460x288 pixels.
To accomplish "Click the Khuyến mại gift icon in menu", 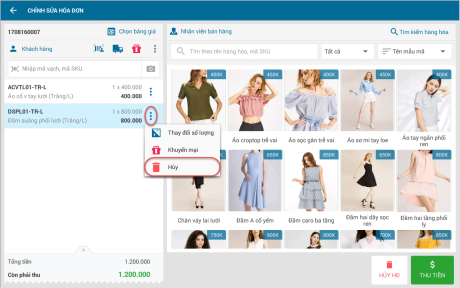I will pos(156,150).
